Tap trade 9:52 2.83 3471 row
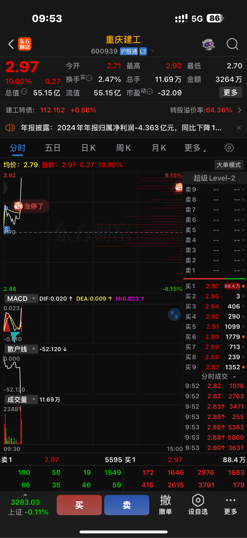247x538 pixels. point(215,406)
